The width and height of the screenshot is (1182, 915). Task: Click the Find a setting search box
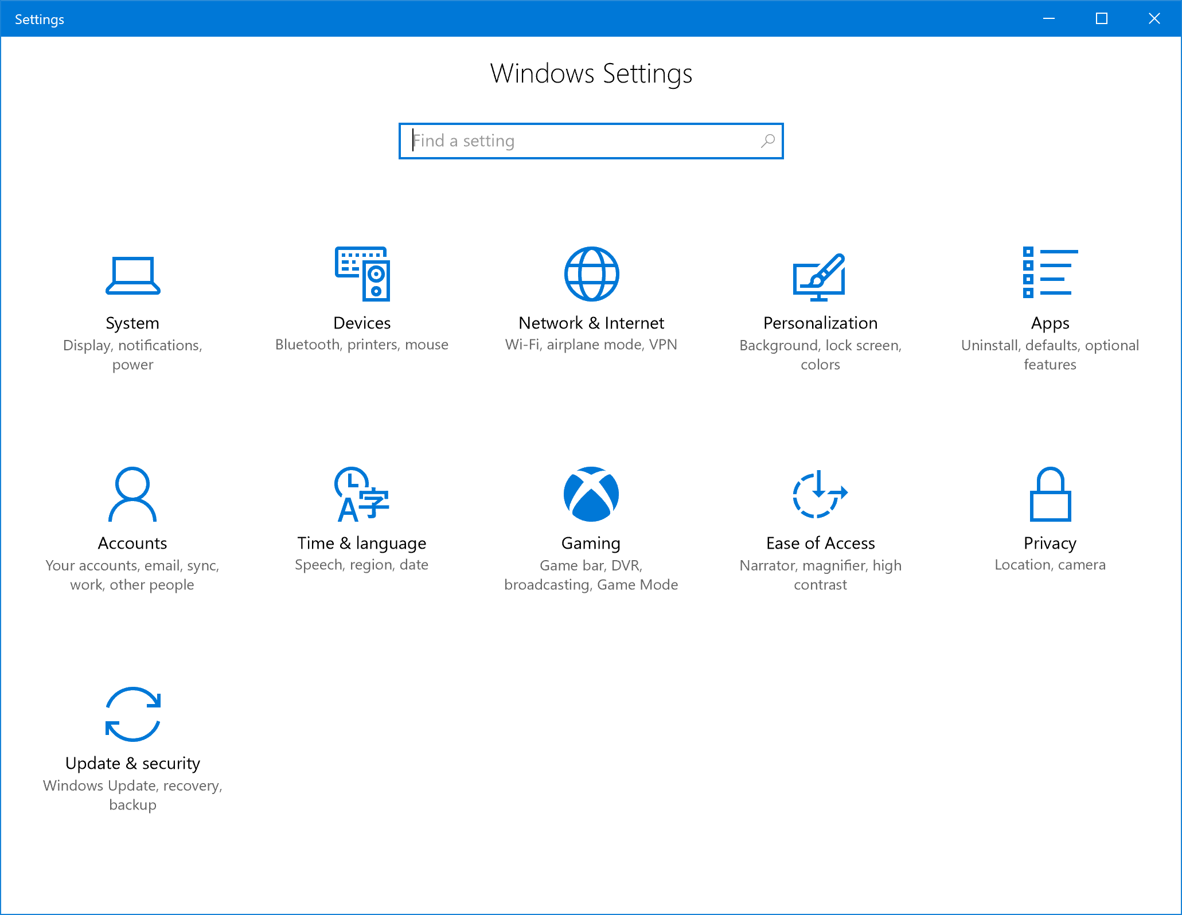click(x=591, y=141)
